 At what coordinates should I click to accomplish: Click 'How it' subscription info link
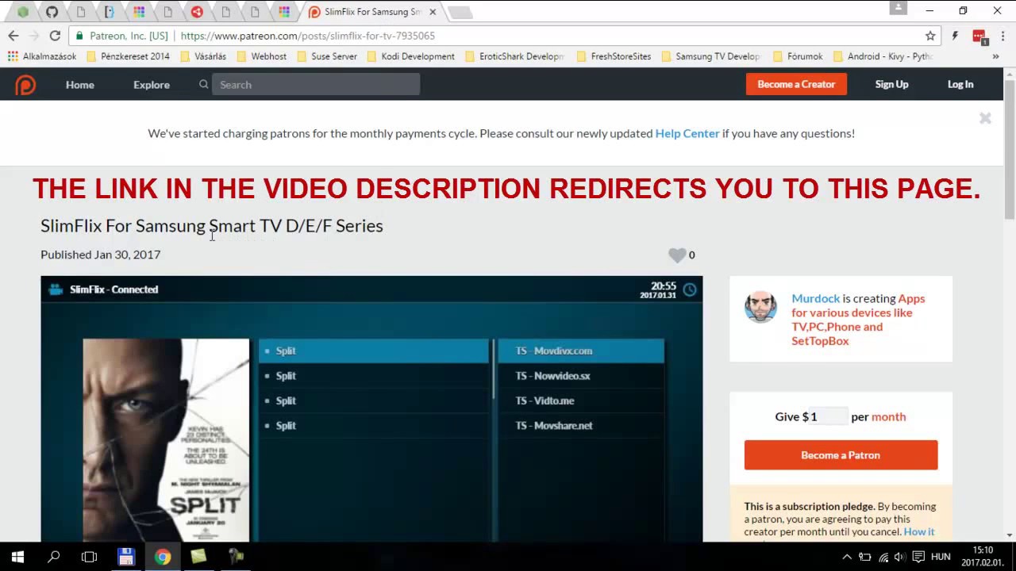[x=919, y=531]
